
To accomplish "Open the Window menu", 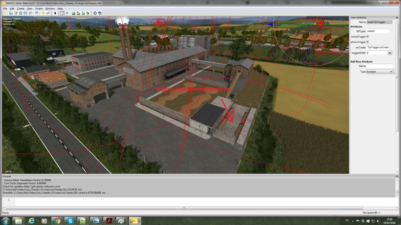I will point(50,8).
